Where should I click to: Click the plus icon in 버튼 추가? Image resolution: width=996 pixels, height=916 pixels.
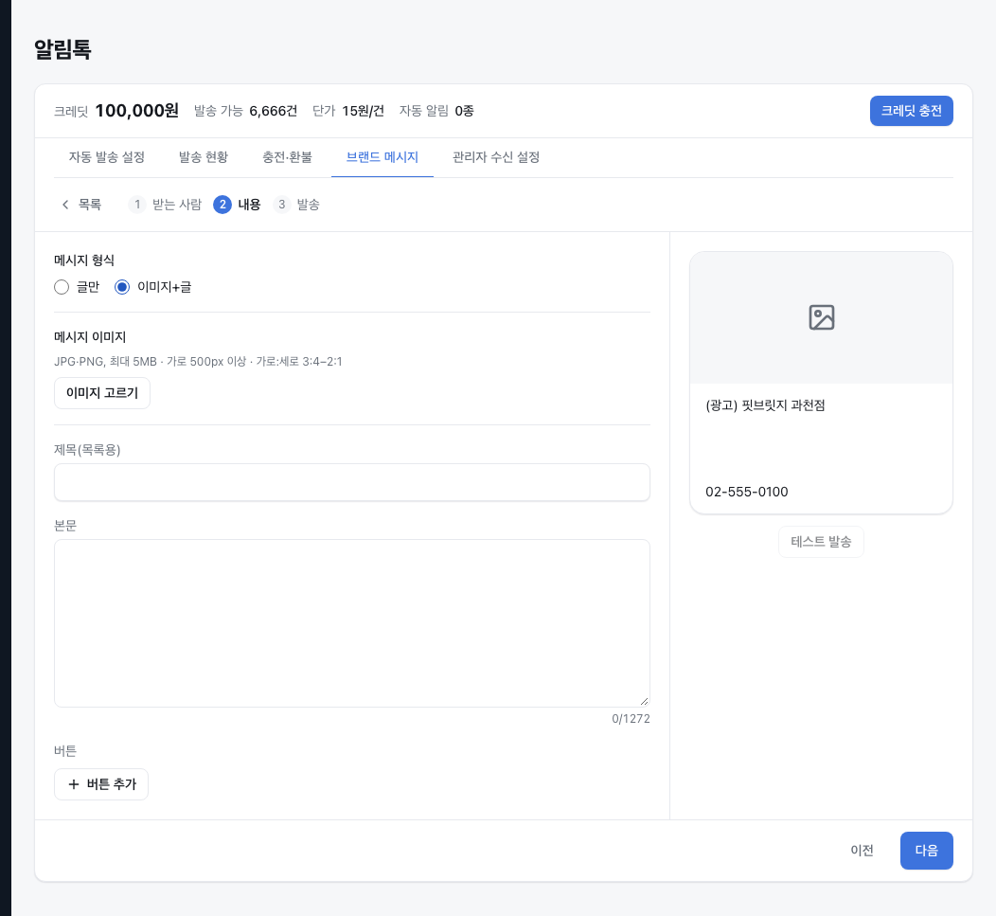74,783
